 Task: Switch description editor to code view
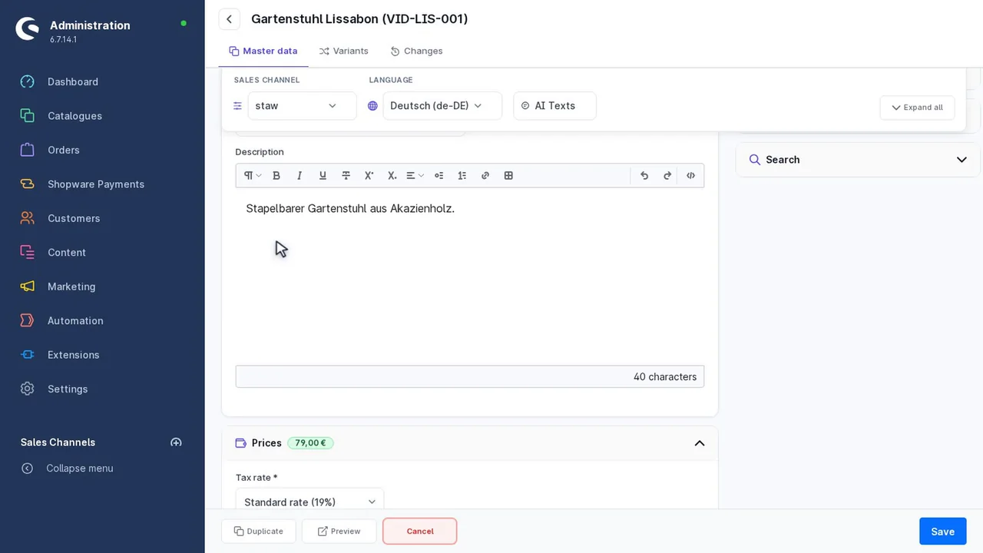pyautogui.click(x=690, y=176)
